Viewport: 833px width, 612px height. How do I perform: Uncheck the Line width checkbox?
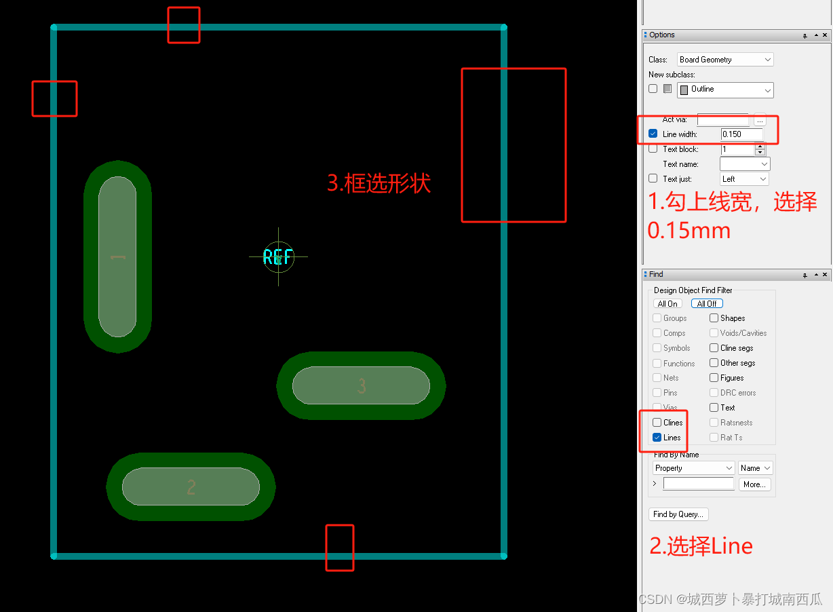pyautogui.click(x=653, y=134)
